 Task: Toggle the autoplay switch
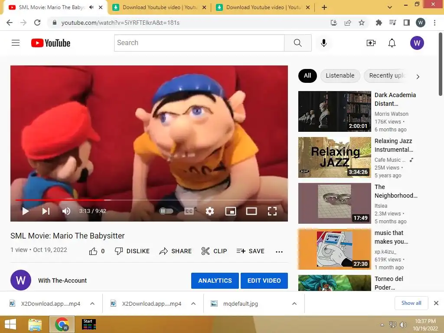click(166, 211)
